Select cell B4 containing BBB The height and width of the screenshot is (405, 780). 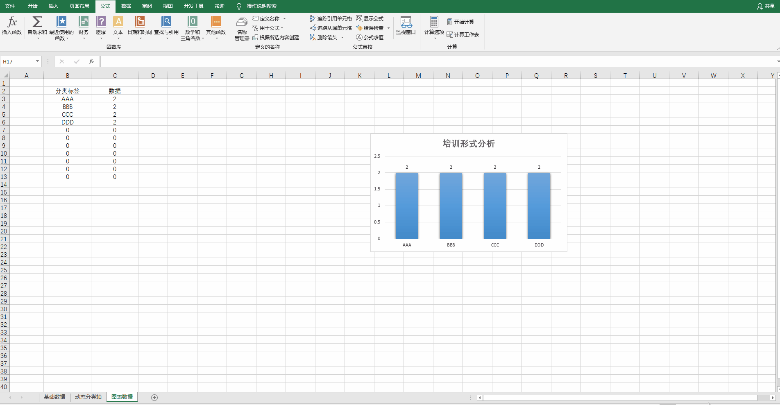pos(68,106)
